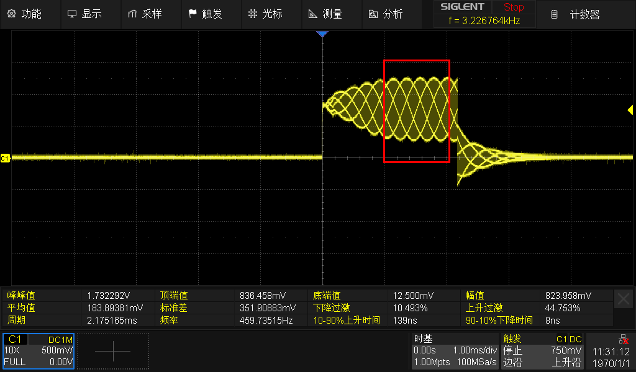The image size is (636, 372).
Task: Open the 光标 (Cursors) menu
Action: [x=266, y=14]
